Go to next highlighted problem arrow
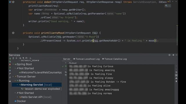The height and width of the screenshot is (104, 186). pyautogui.click(x=176, y=2)
